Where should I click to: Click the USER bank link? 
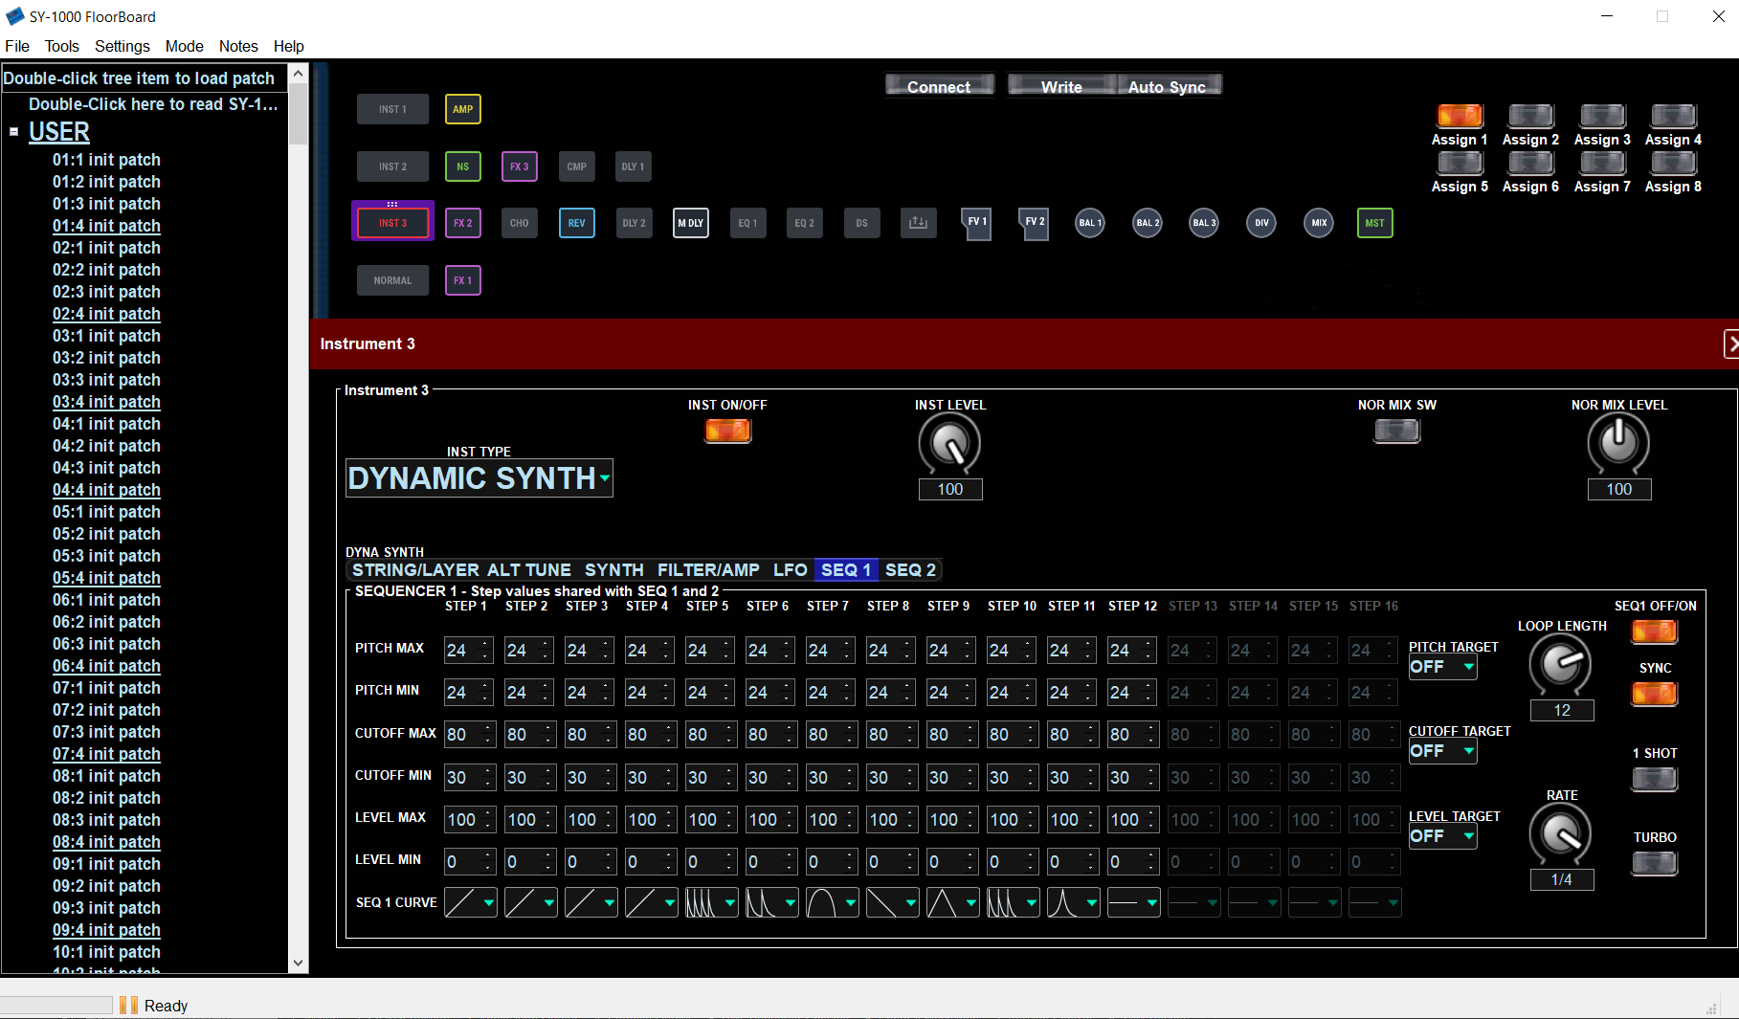tap(59, 132)
